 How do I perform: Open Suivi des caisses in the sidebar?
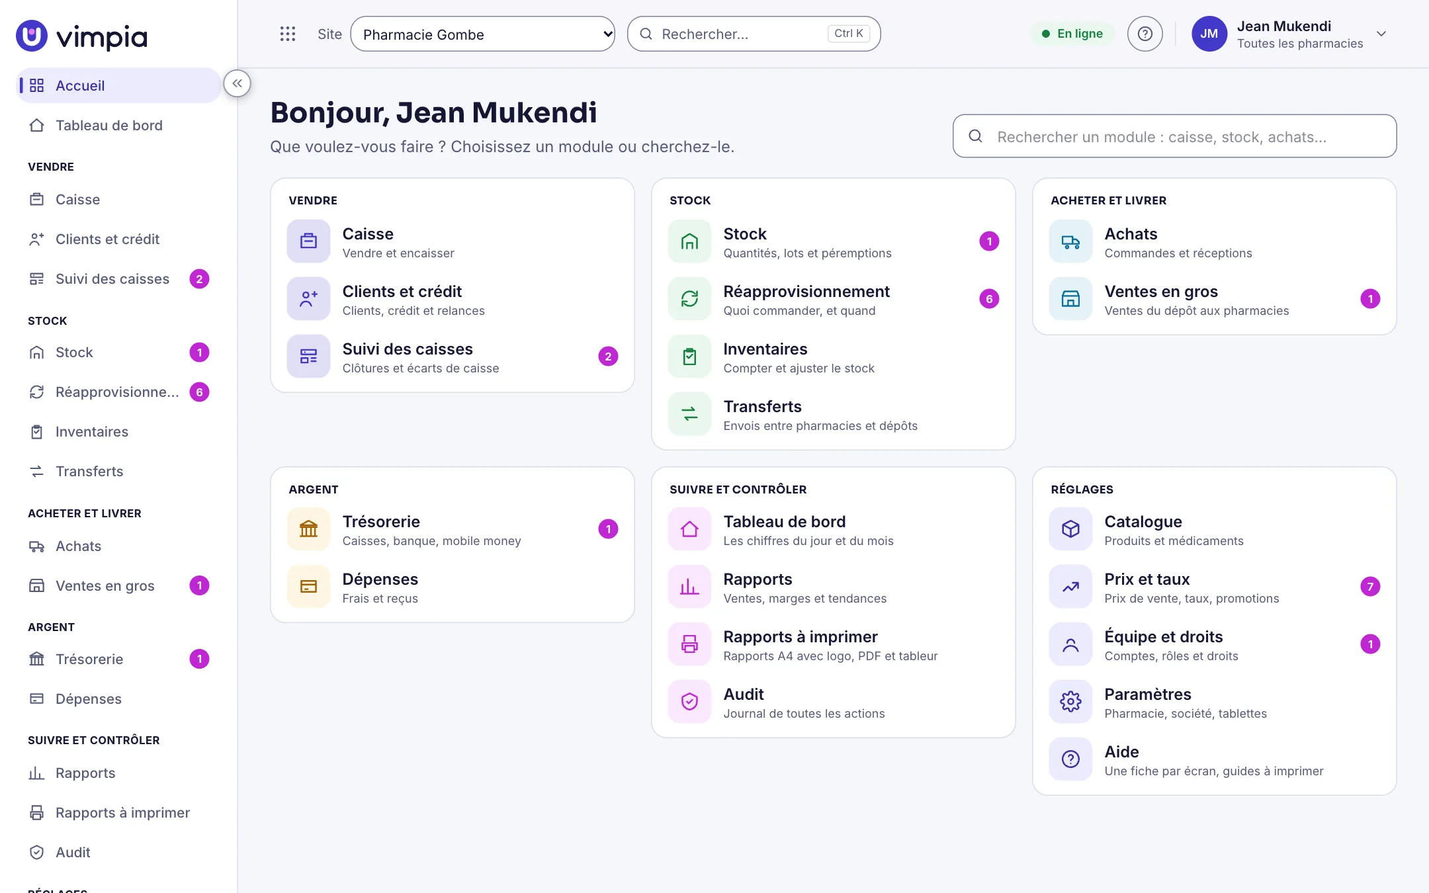coord(118,278)
